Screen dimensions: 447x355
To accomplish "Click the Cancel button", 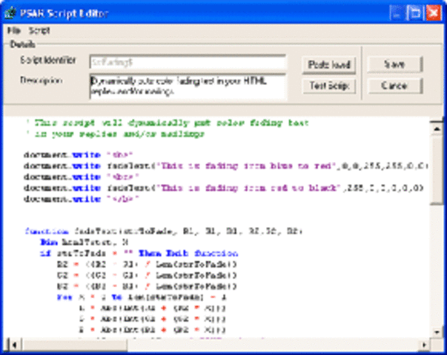I will point(394,86).
